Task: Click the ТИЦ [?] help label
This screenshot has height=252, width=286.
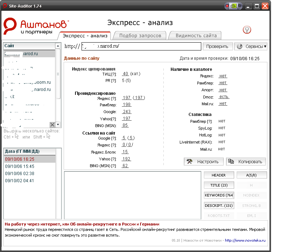Action: point(109,74)
